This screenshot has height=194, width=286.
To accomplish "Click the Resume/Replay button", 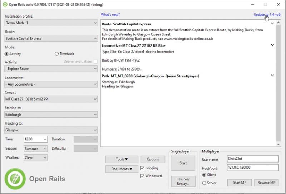I will pos(183,181).
